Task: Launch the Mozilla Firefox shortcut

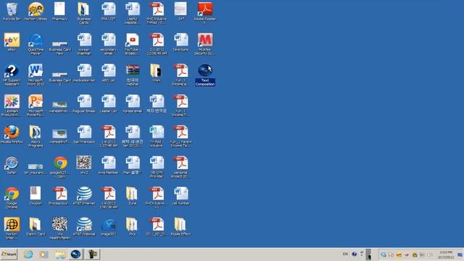Action: (12, 135)
